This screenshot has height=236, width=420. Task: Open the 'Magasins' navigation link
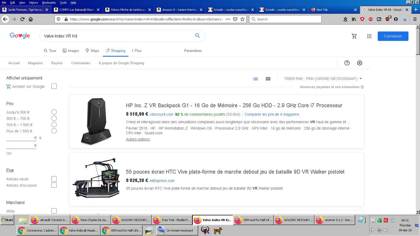[35, 63]
